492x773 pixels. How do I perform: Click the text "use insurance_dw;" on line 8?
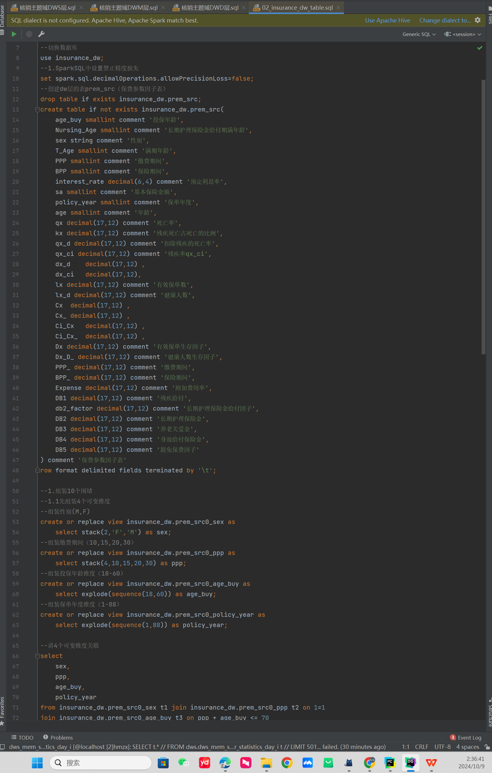73,58
